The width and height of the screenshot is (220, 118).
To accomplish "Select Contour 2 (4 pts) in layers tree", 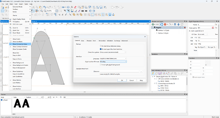I will click(163, 33).
